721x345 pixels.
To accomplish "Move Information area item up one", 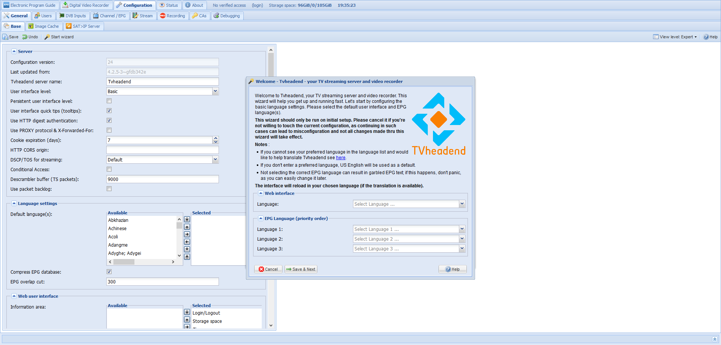I will pyautogui.click(x=187, y=319).
